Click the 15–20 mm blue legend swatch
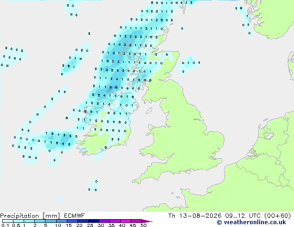 [72, 221]
